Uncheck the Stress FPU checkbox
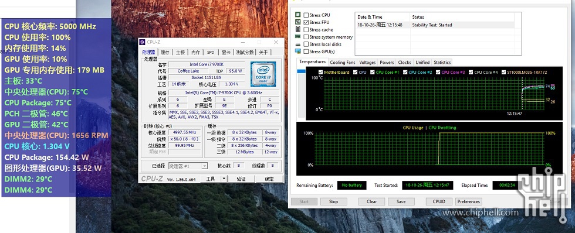The width and height of the screenshot is (575, 233). [x=306, y=22]
